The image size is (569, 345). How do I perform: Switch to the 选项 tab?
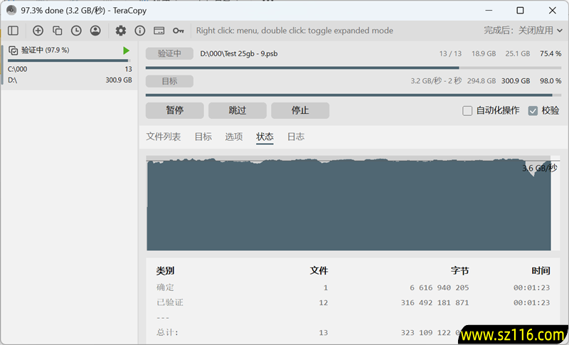pos(234,137)
